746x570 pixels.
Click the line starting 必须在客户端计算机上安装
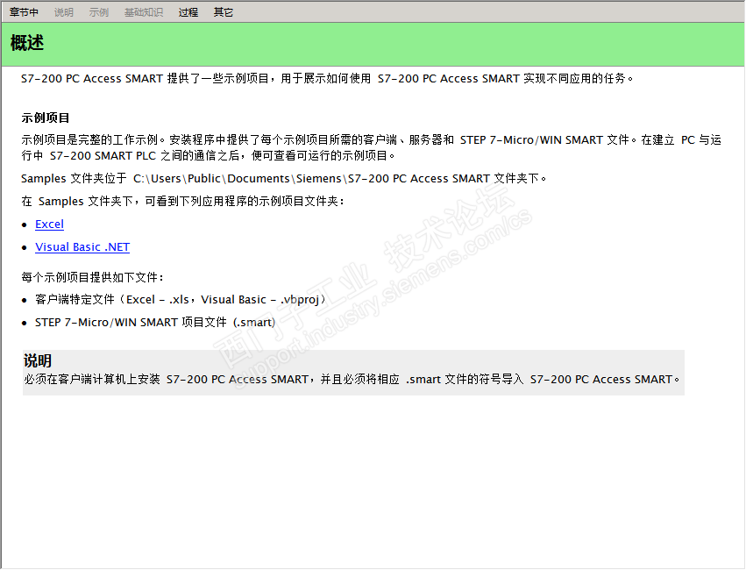352,379
